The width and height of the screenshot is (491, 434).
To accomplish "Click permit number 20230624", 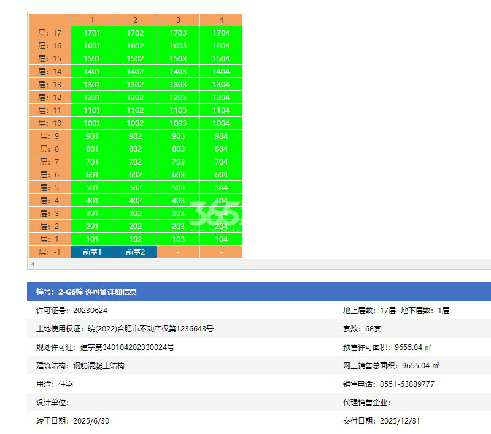I will 90,311.
